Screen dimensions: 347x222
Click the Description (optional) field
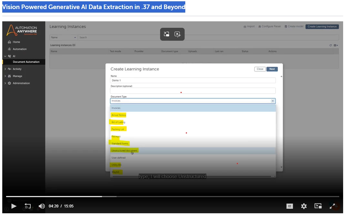tap(193, 90)
